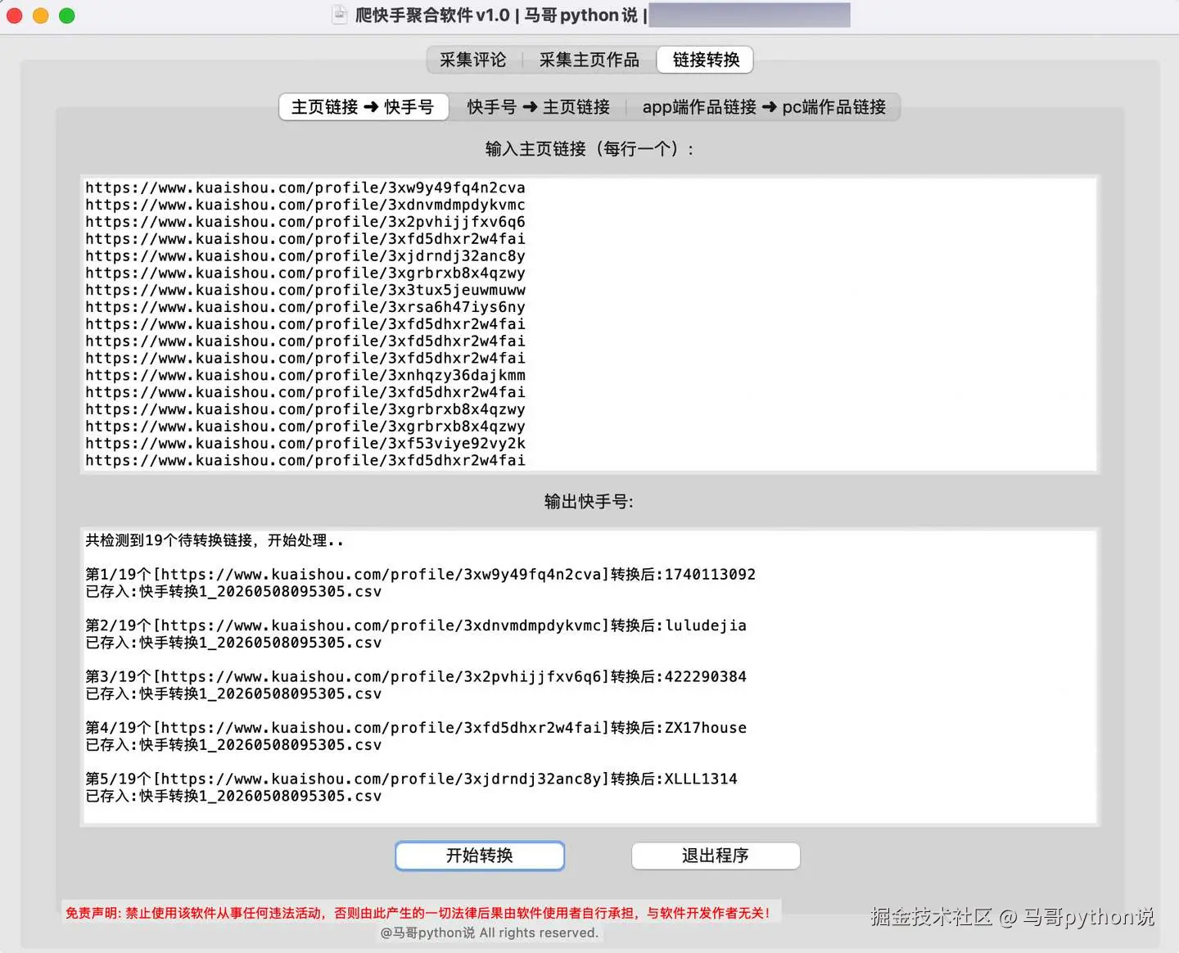
Task: Click inside the homepage link input box
Action: coord(589,324)
